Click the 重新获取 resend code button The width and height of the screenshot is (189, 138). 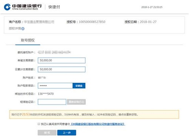click(76, 102)
